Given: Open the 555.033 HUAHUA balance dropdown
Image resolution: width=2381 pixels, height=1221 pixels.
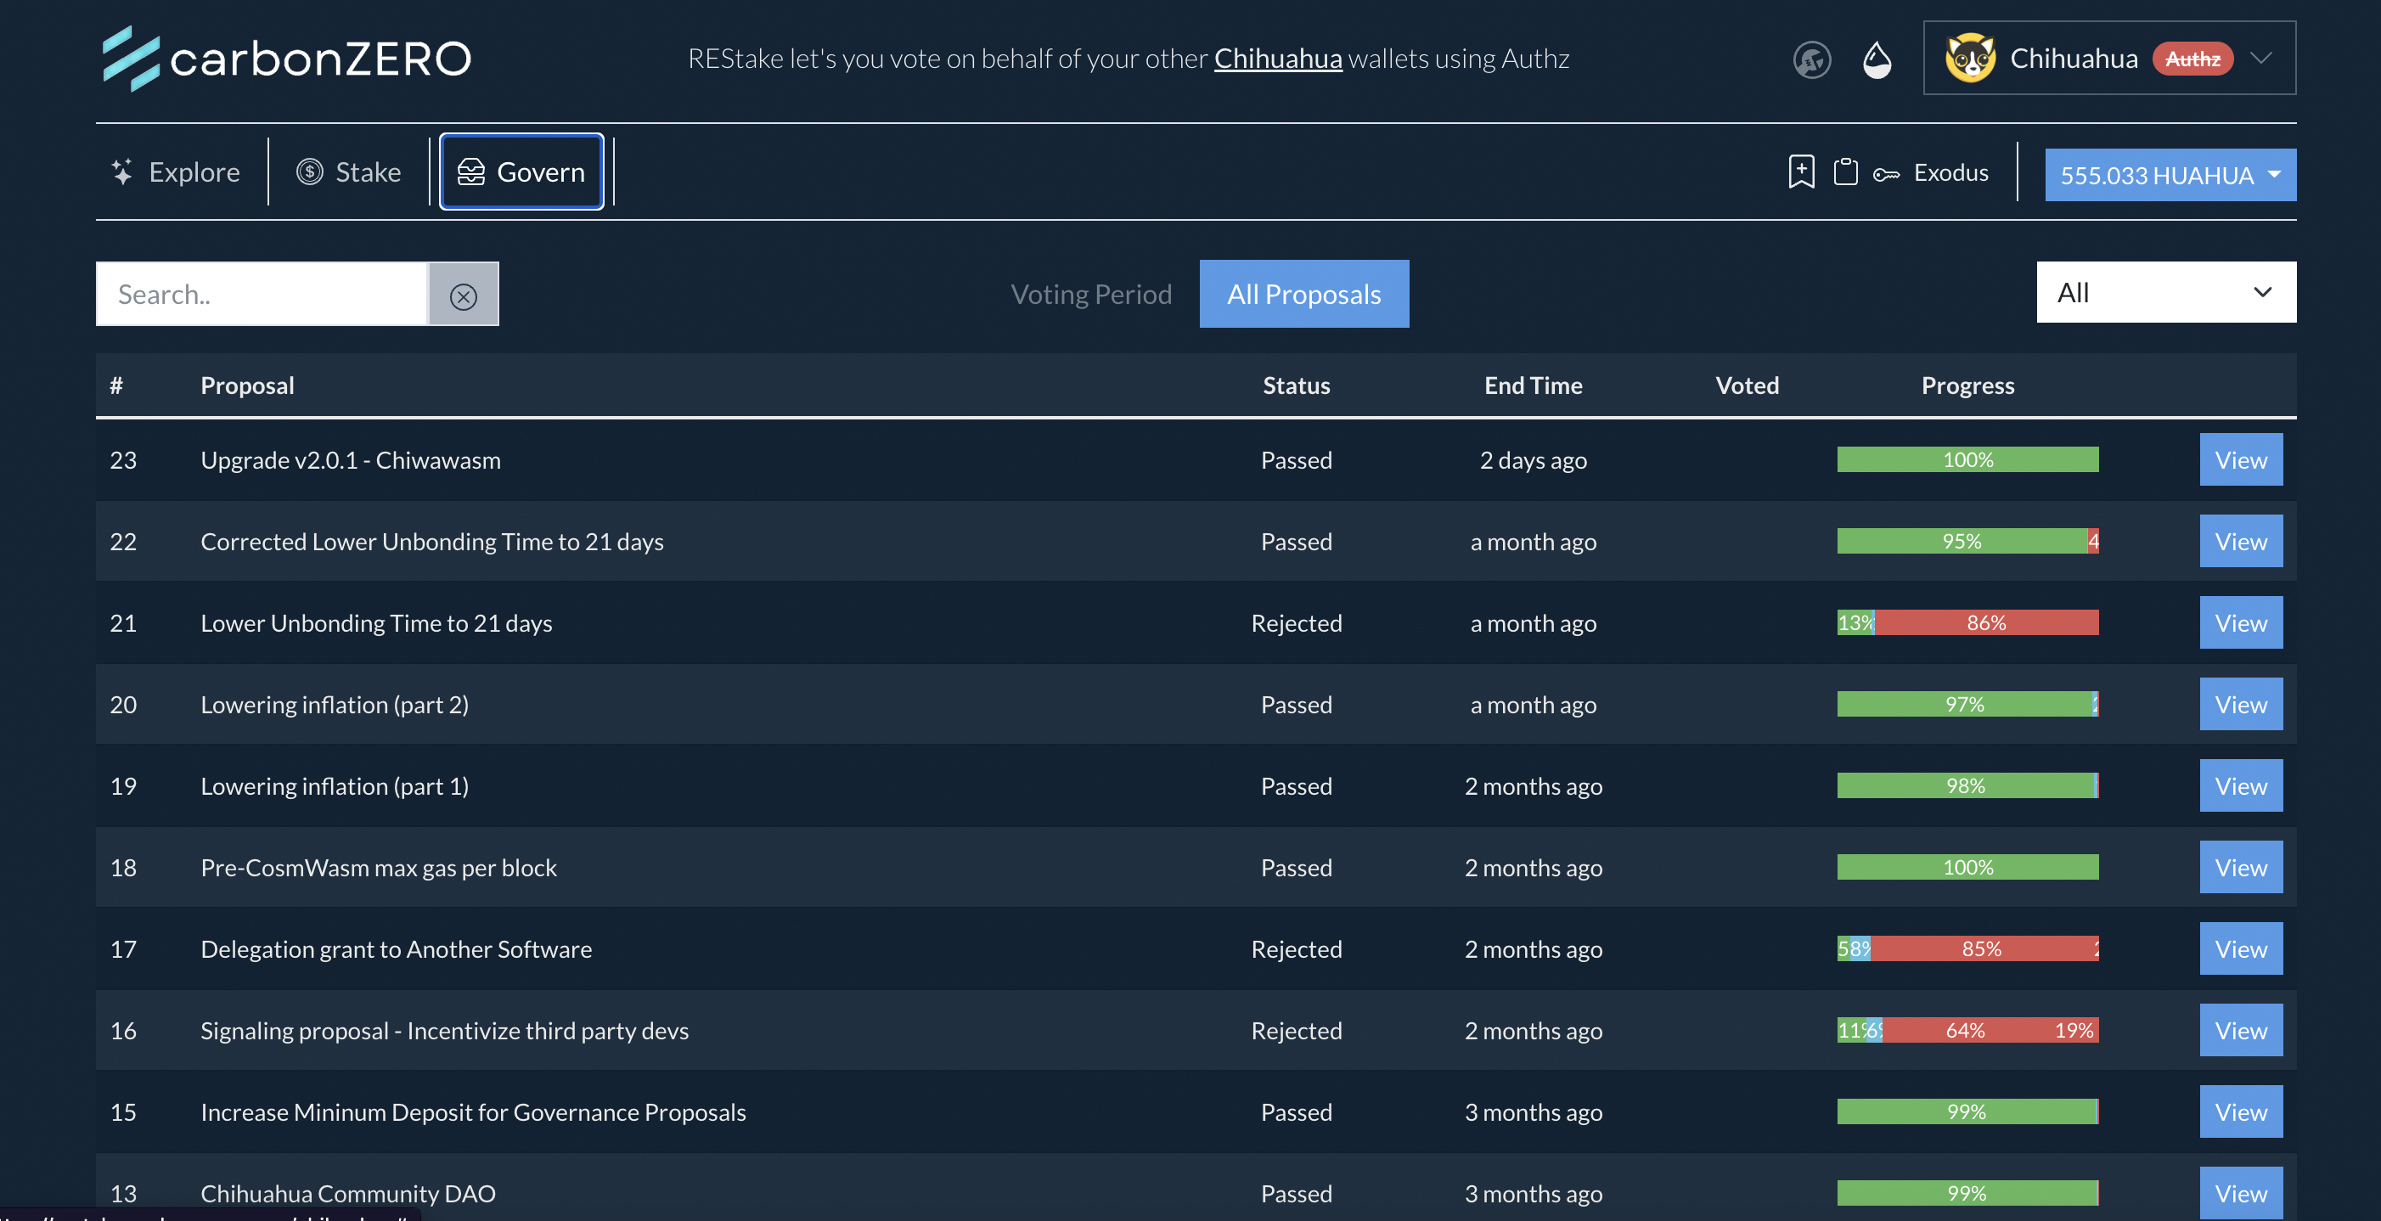Looking at the screenshot, I should click(2170, 175).
